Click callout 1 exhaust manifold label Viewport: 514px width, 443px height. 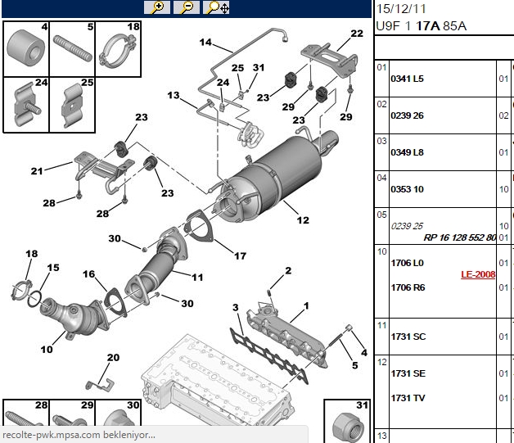[306, 306]
